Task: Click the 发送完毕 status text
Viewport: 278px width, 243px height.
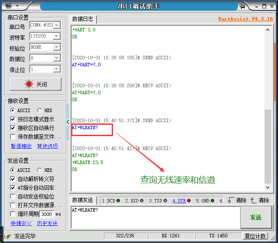Action: (25, 236)
